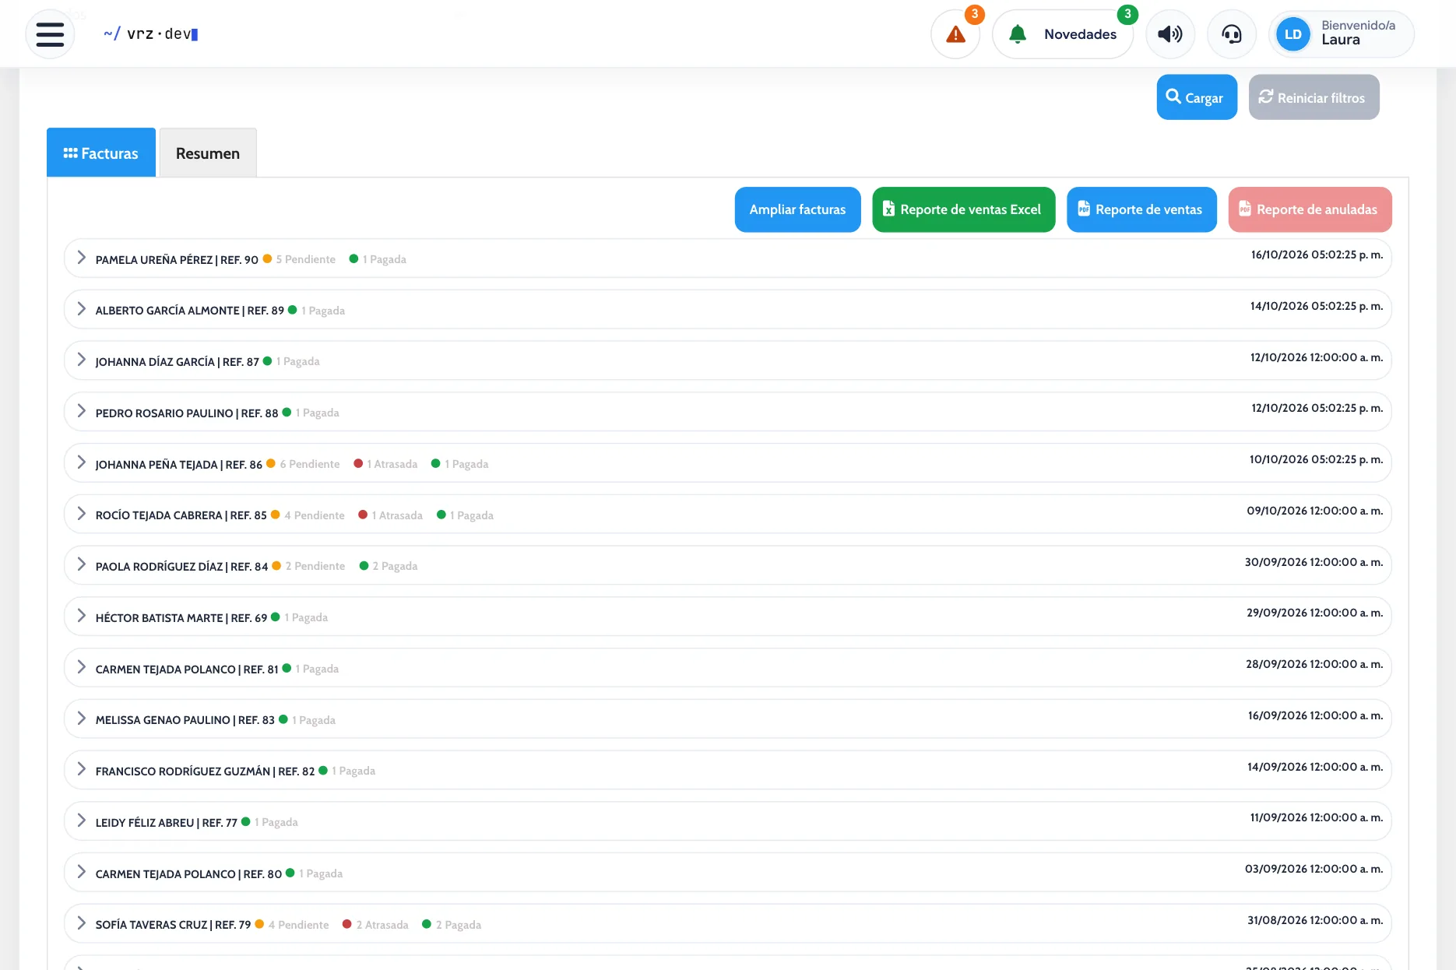Screen dimensions: 1456x970
Task: Click '5 Pendiente' on Pamela Ureña row
Action: pyautogui.click(x=305, y=259)
